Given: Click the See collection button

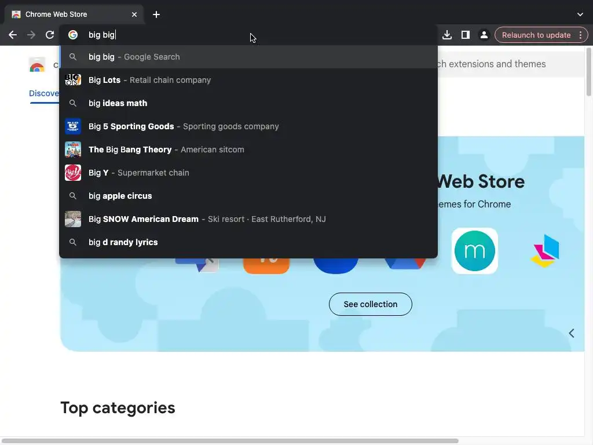Looking at the screenshot, I should point(370,304).
